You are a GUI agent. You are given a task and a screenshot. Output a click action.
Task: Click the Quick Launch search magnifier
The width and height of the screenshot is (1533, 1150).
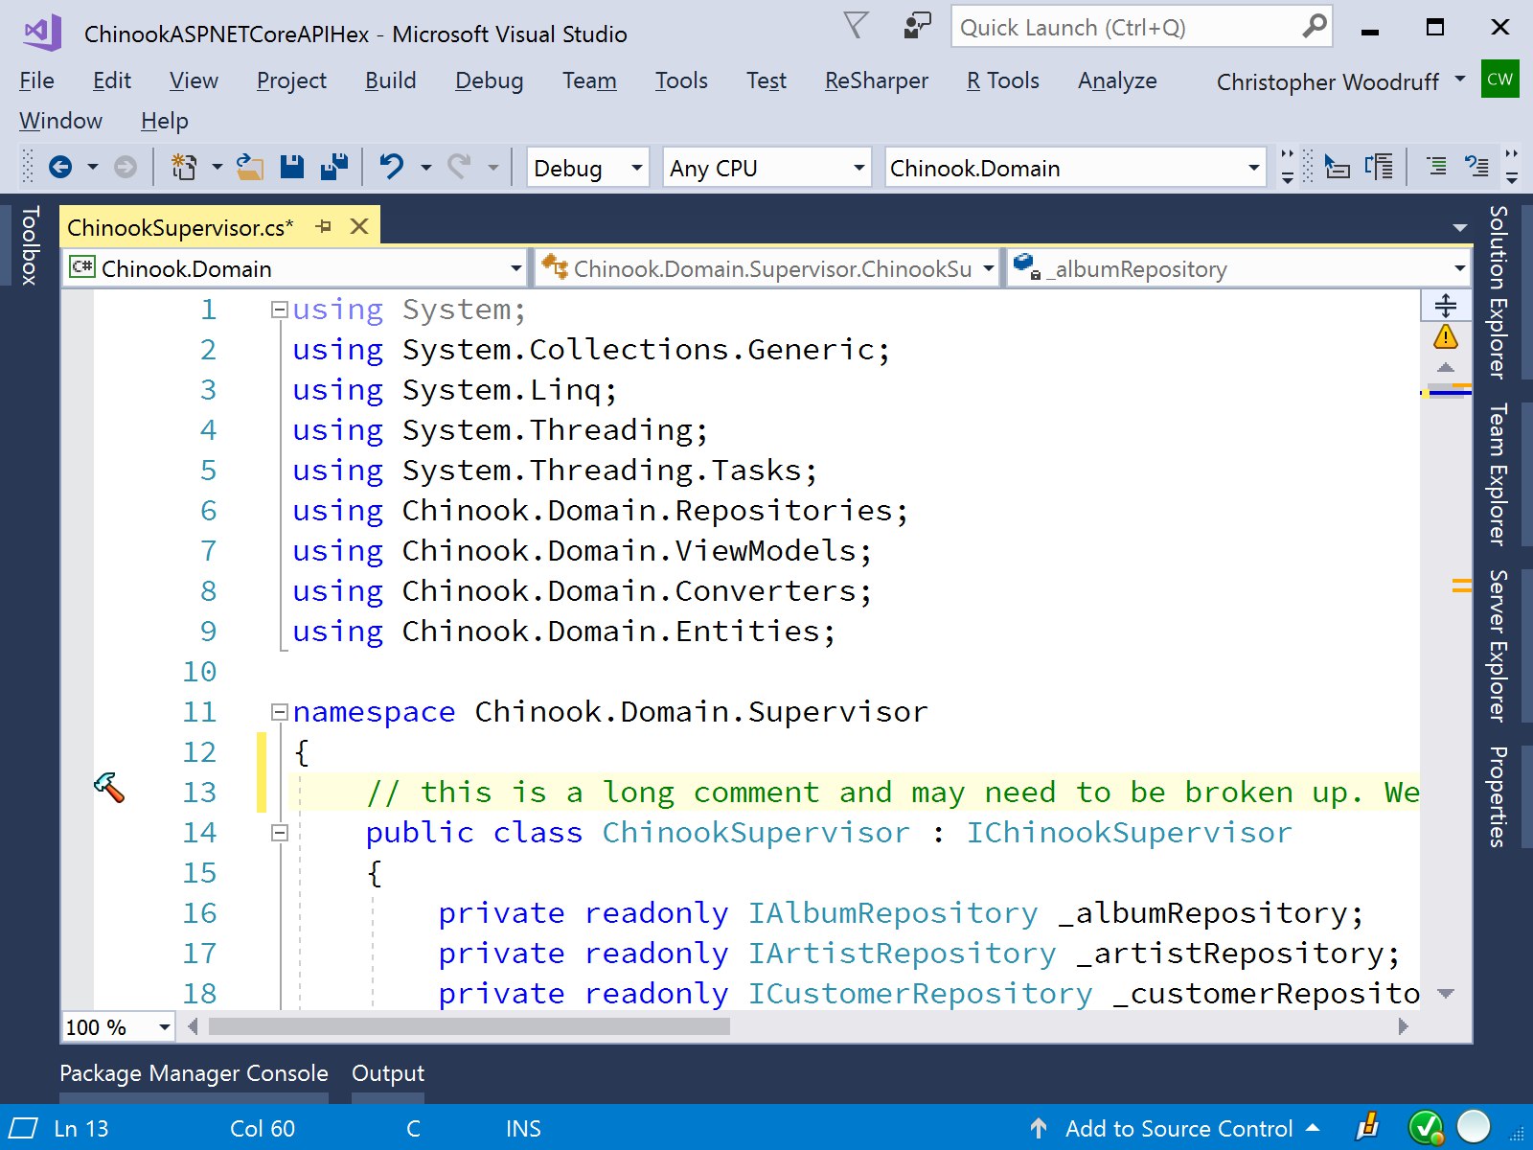(x=1315, y=27)
